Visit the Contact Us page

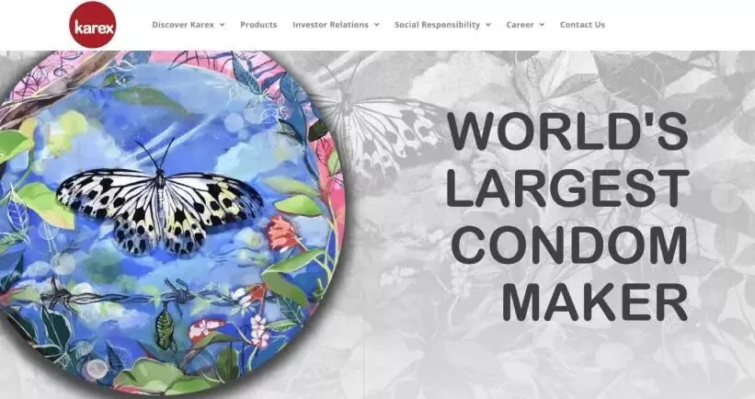(x=582, y=25)
